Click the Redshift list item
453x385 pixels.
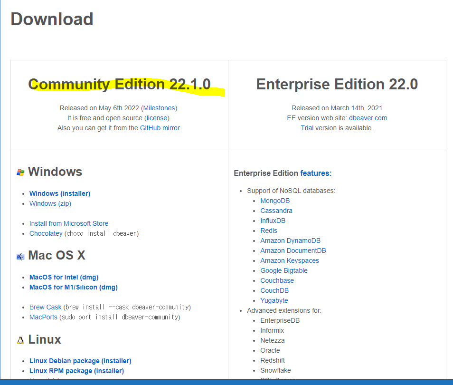tap(273, 360)
